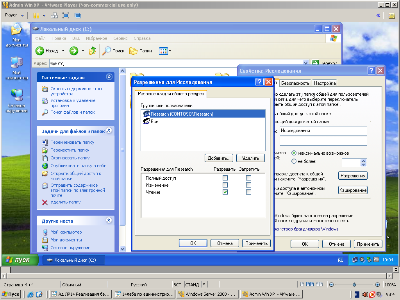
Task: Click the Back arrow in Explorer
Action: click(x=39, y=51)
